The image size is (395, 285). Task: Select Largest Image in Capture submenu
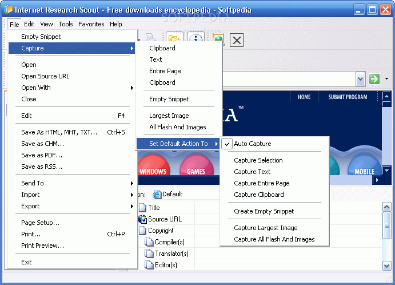pos(179,116)
